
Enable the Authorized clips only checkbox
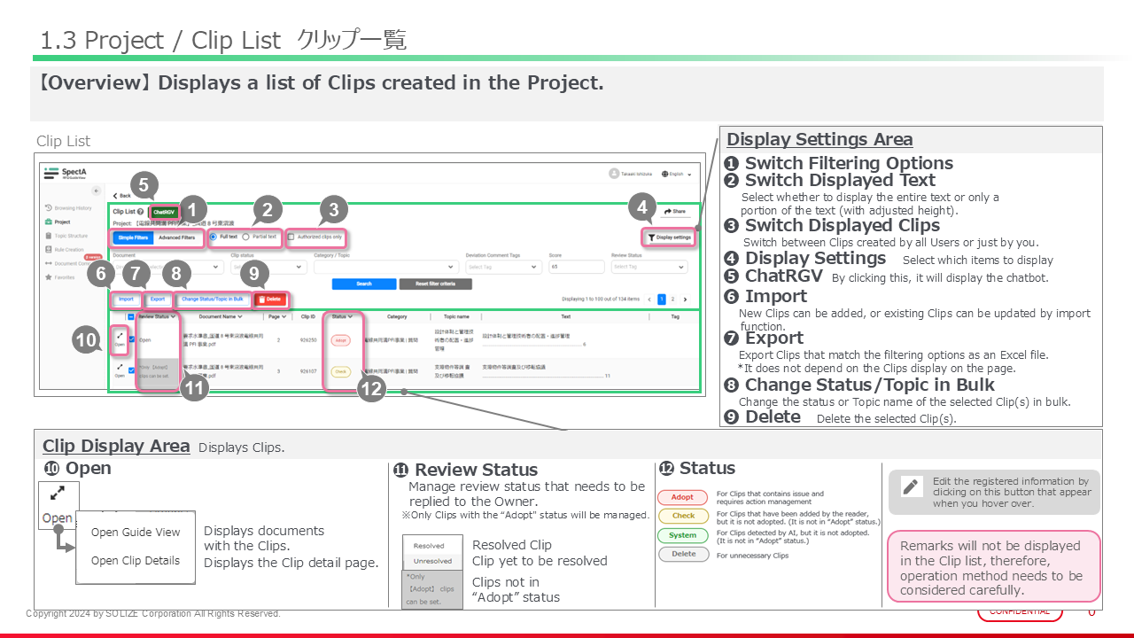tap(291, 237)
